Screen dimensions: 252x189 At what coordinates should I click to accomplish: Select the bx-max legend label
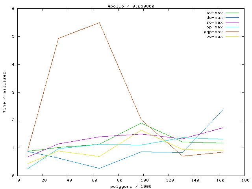[215, 13]
